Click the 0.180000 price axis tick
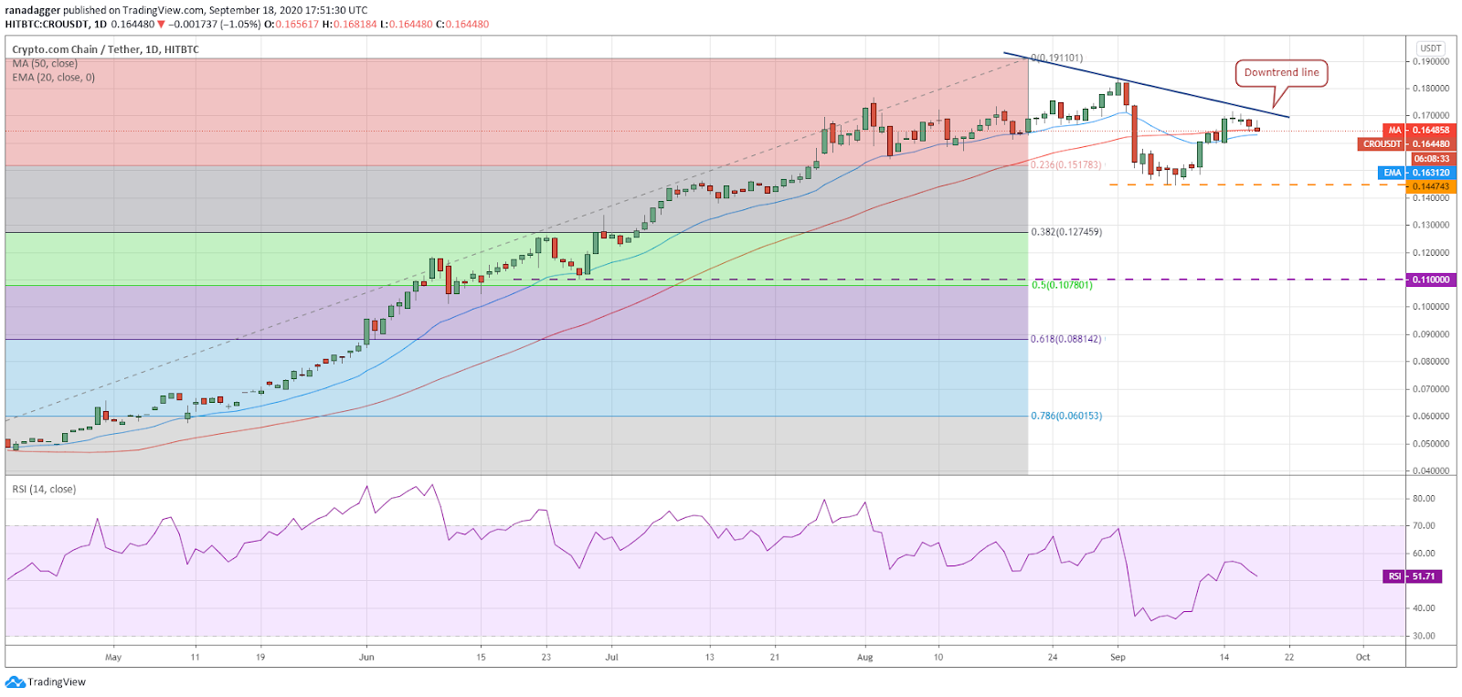Image resolution: width=1462 pixels, height=697 pixels. [x=1431, y=89]
